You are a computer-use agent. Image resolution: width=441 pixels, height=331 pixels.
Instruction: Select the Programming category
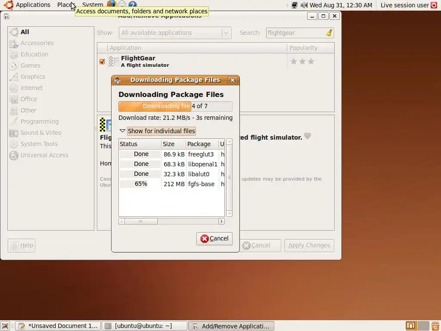pos(51,122)
